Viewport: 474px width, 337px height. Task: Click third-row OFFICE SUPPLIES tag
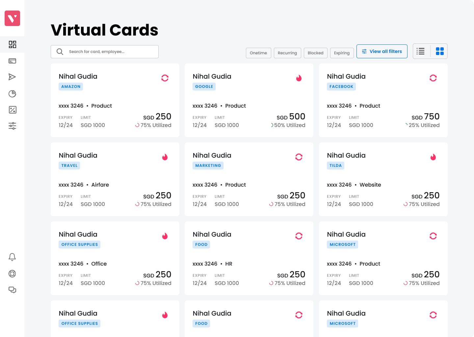point(80,245)
